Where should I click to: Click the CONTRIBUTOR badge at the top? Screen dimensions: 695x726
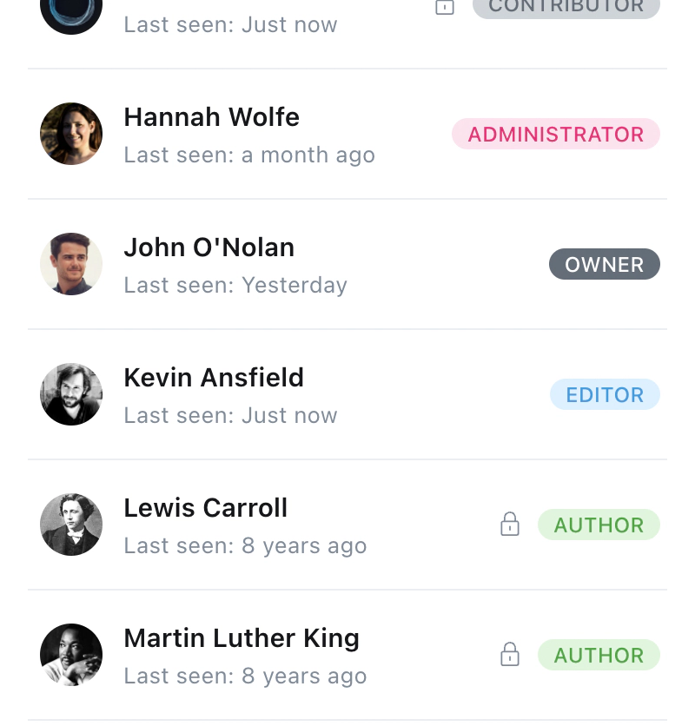click(x=566, y=7)
